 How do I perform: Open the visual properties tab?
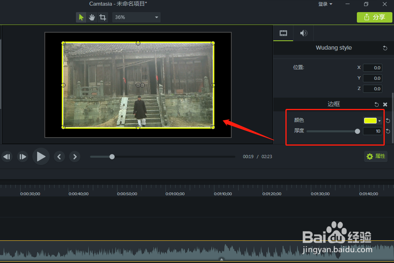(283, 33)
